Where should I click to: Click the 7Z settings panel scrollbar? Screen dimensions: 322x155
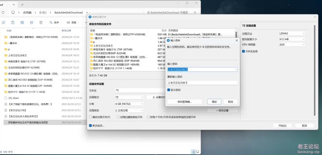(x=314, y=70)
